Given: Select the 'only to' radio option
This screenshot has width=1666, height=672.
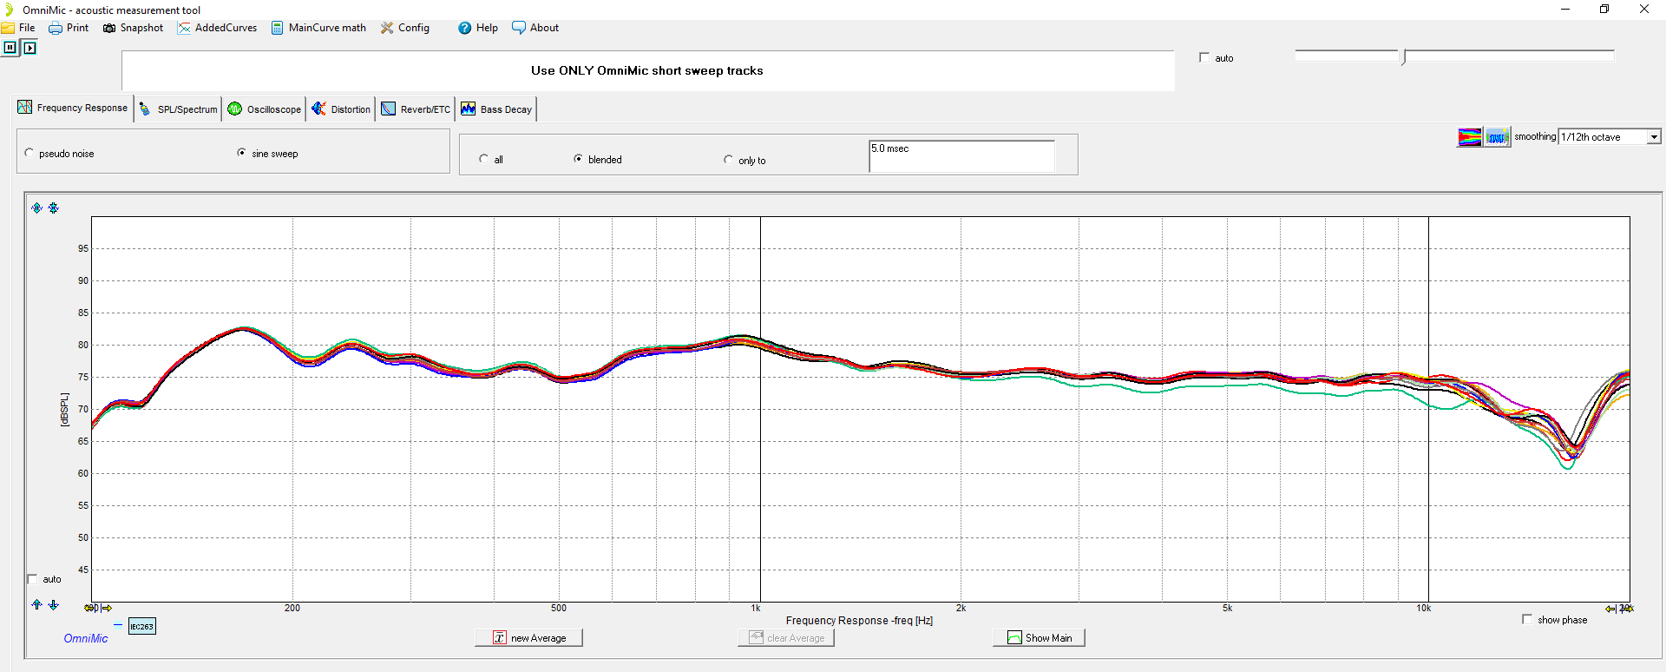Looking at the screenshot, I should (728, 160).
